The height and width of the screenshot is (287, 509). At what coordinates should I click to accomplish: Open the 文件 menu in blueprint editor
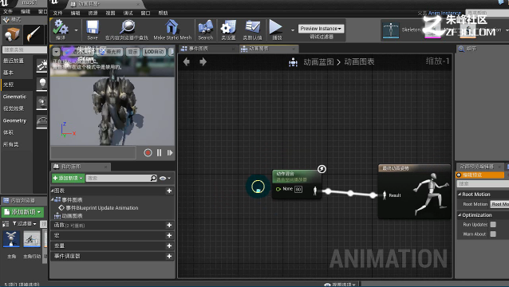coord(57,13)
